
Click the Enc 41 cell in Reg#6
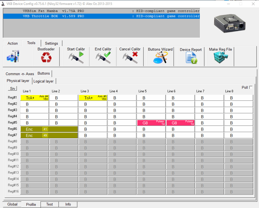(x=49, y=129)
